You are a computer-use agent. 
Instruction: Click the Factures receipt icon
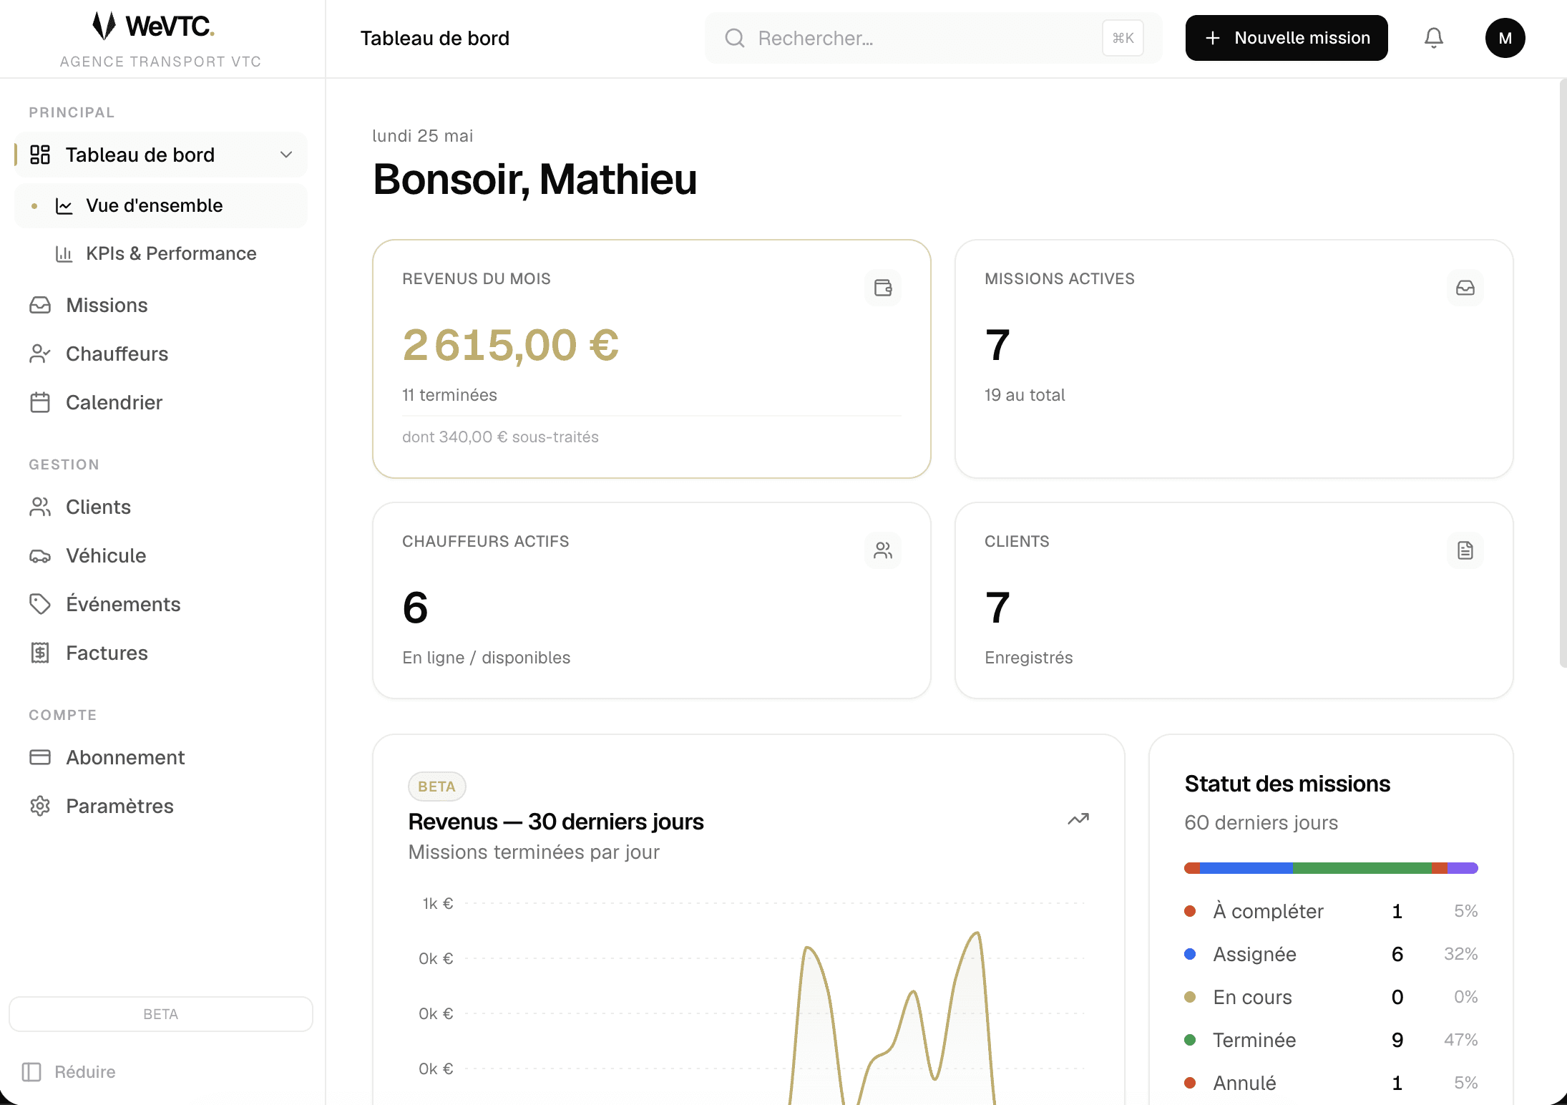coord(40,653)
